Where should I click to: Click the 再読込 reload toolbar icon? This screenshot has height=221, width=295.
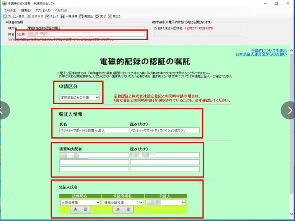(x=81, y=16)
